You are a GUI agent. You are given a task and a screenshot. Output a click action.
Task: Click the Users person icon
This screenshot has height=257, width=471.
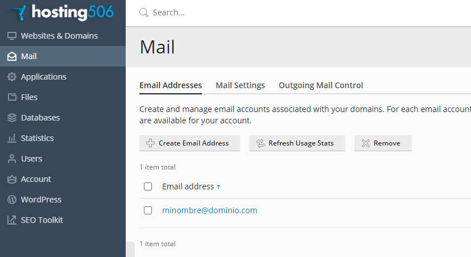tap(11, 159)
